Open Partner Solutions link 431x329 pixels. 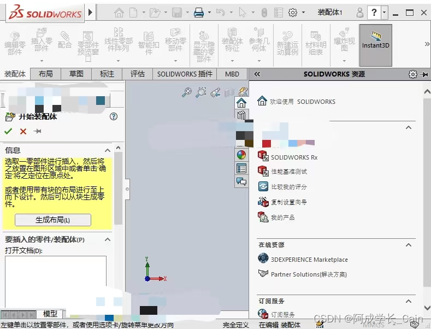tap(303, 274)
